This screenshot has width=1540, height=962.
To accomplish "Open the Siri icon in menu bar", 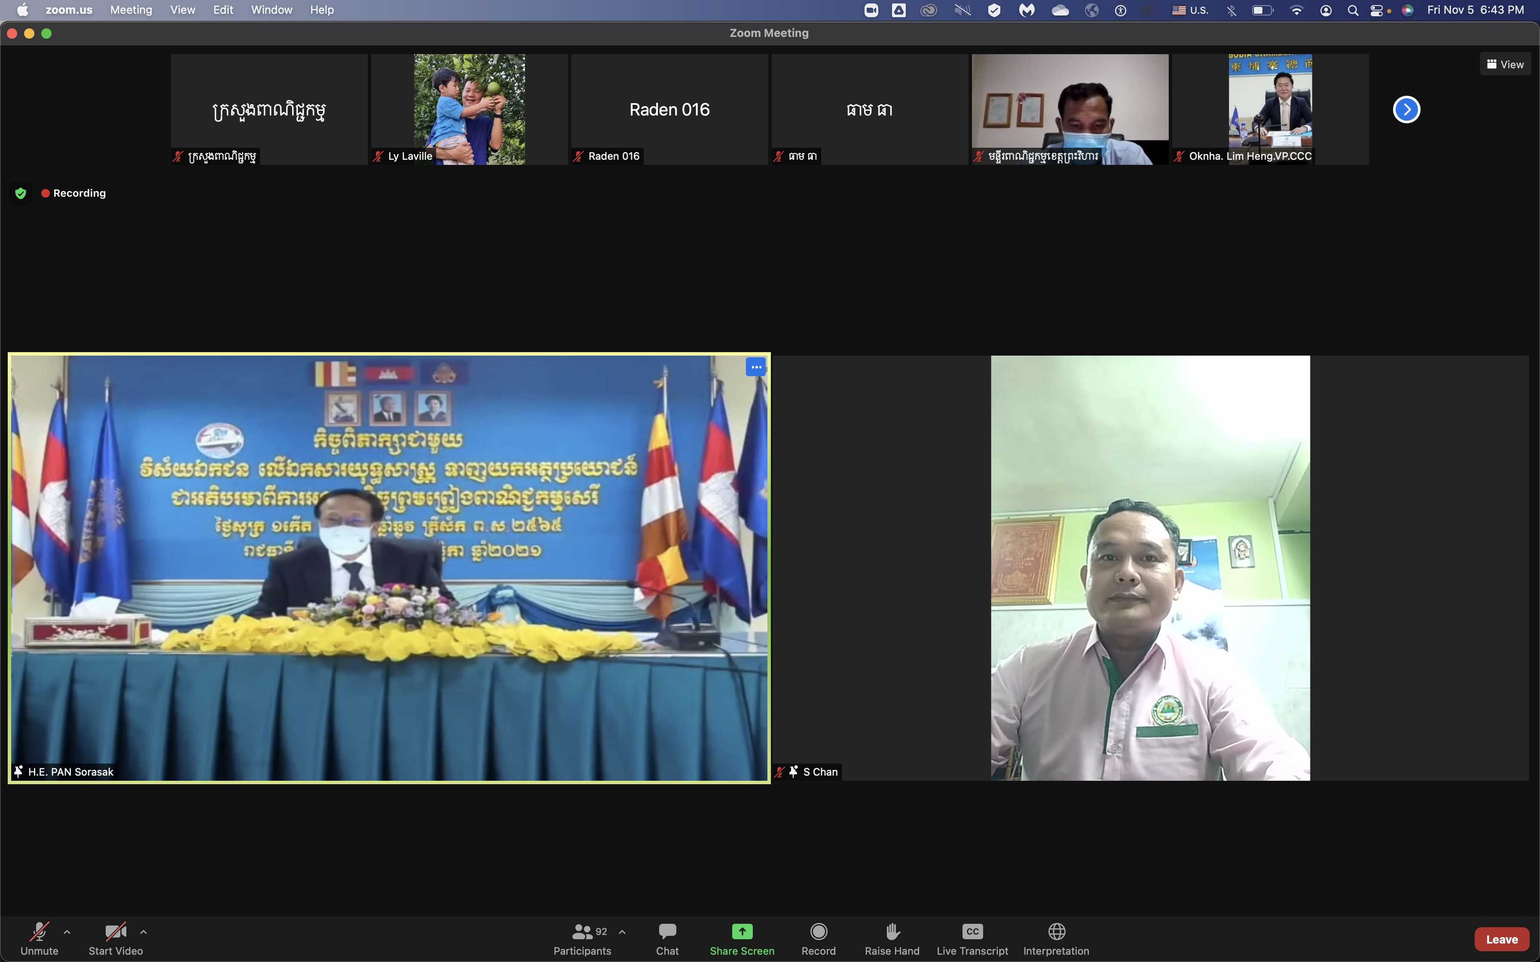I will [x=1408, y=10].
